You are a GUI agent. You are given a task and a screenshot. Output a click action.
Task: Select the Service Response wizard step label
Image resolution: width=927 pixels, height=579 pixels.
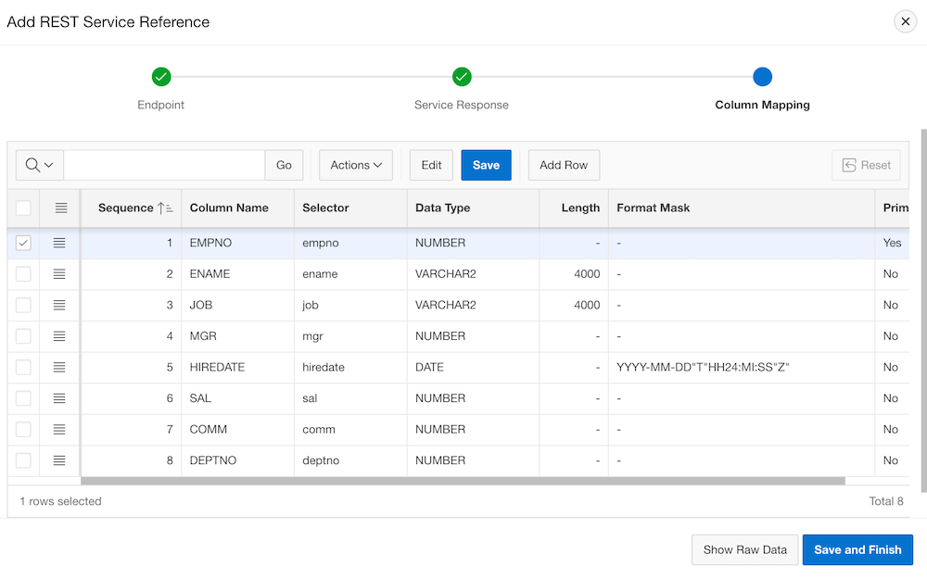(x=462, y=105)
